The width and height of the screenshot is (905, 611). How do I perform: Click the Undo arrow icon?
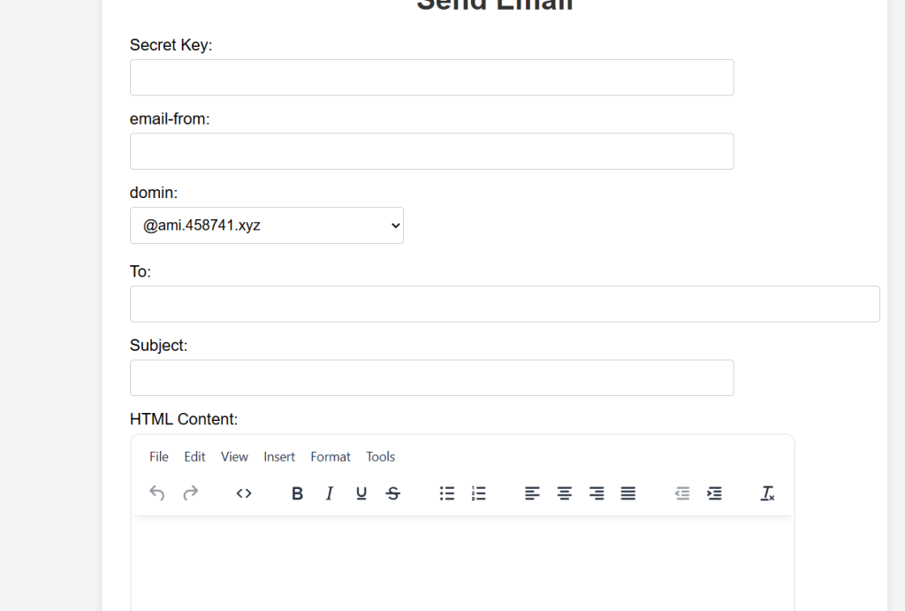click(x=157, y=493)
